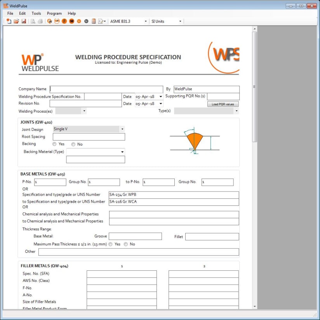Click the orange F toolbar icon
The width and height of the screenshot is (320, 320).
[64, 21]
